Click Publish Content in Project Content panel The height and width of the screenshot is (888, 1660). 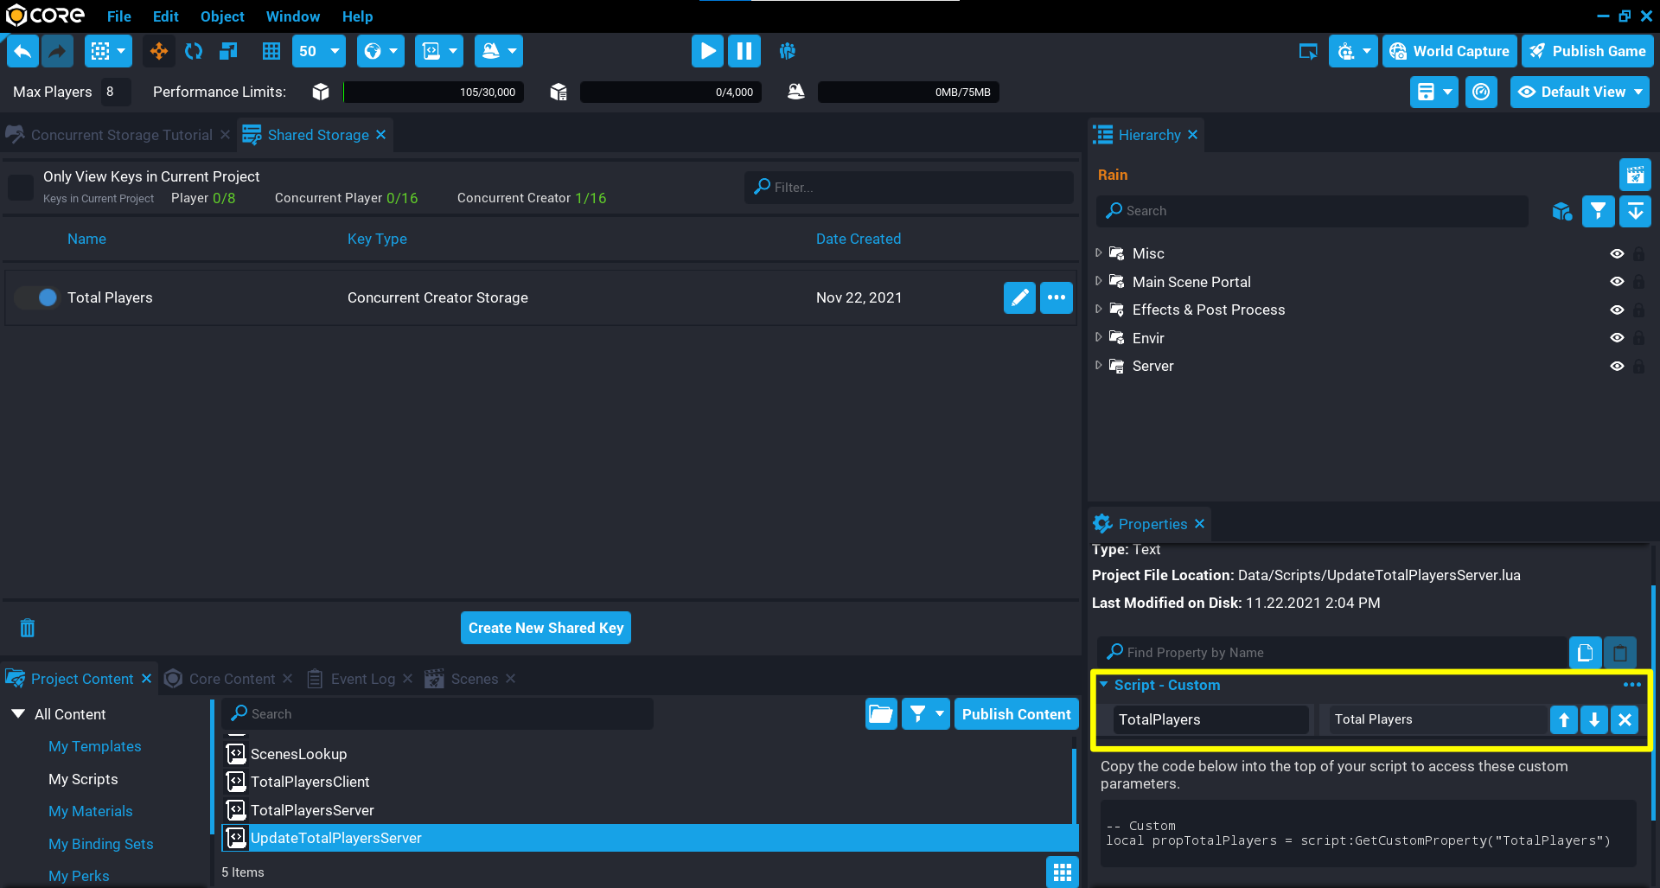click(1016, 713)
